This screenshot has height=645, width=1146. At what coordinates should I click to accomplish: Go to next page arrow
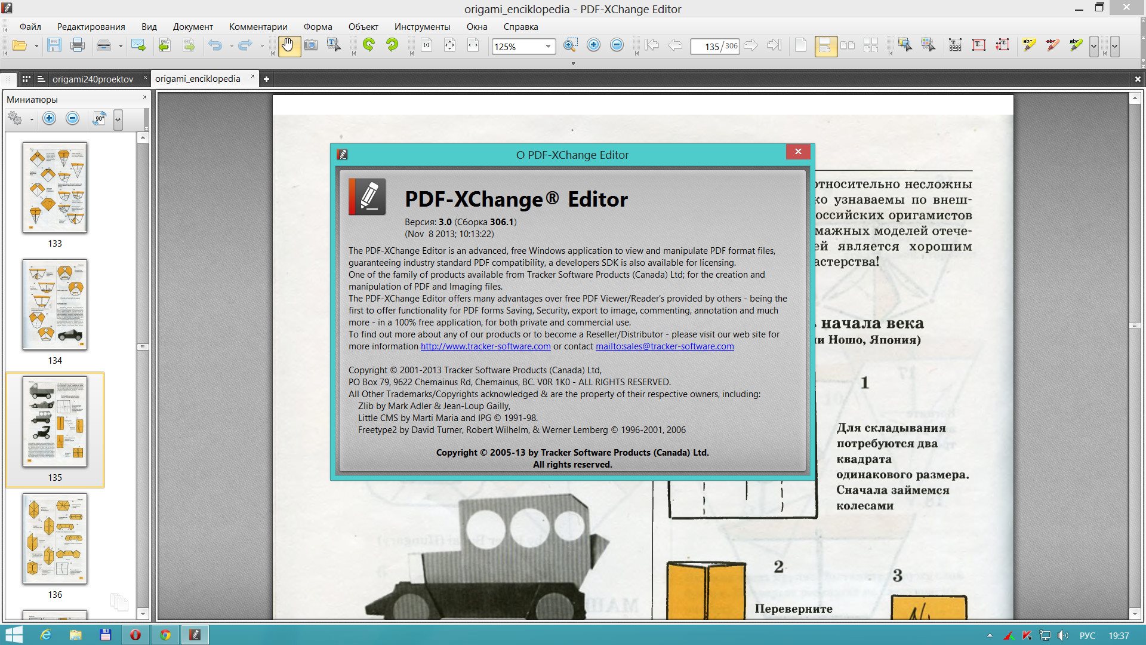751,46
